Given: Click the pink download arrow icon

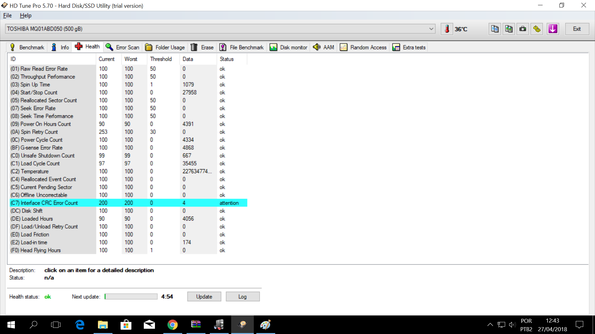Looking at the screenshot, I should coord(553,29).
